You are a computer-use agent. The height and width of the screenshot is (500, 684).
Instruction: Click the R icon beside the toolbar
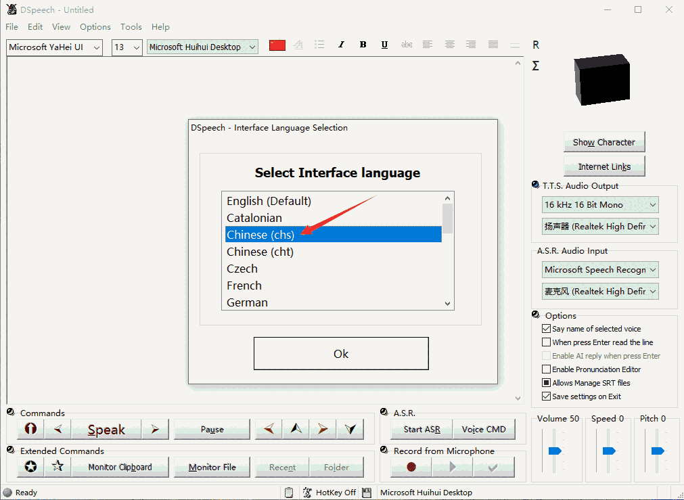click(x=536, y=45)
